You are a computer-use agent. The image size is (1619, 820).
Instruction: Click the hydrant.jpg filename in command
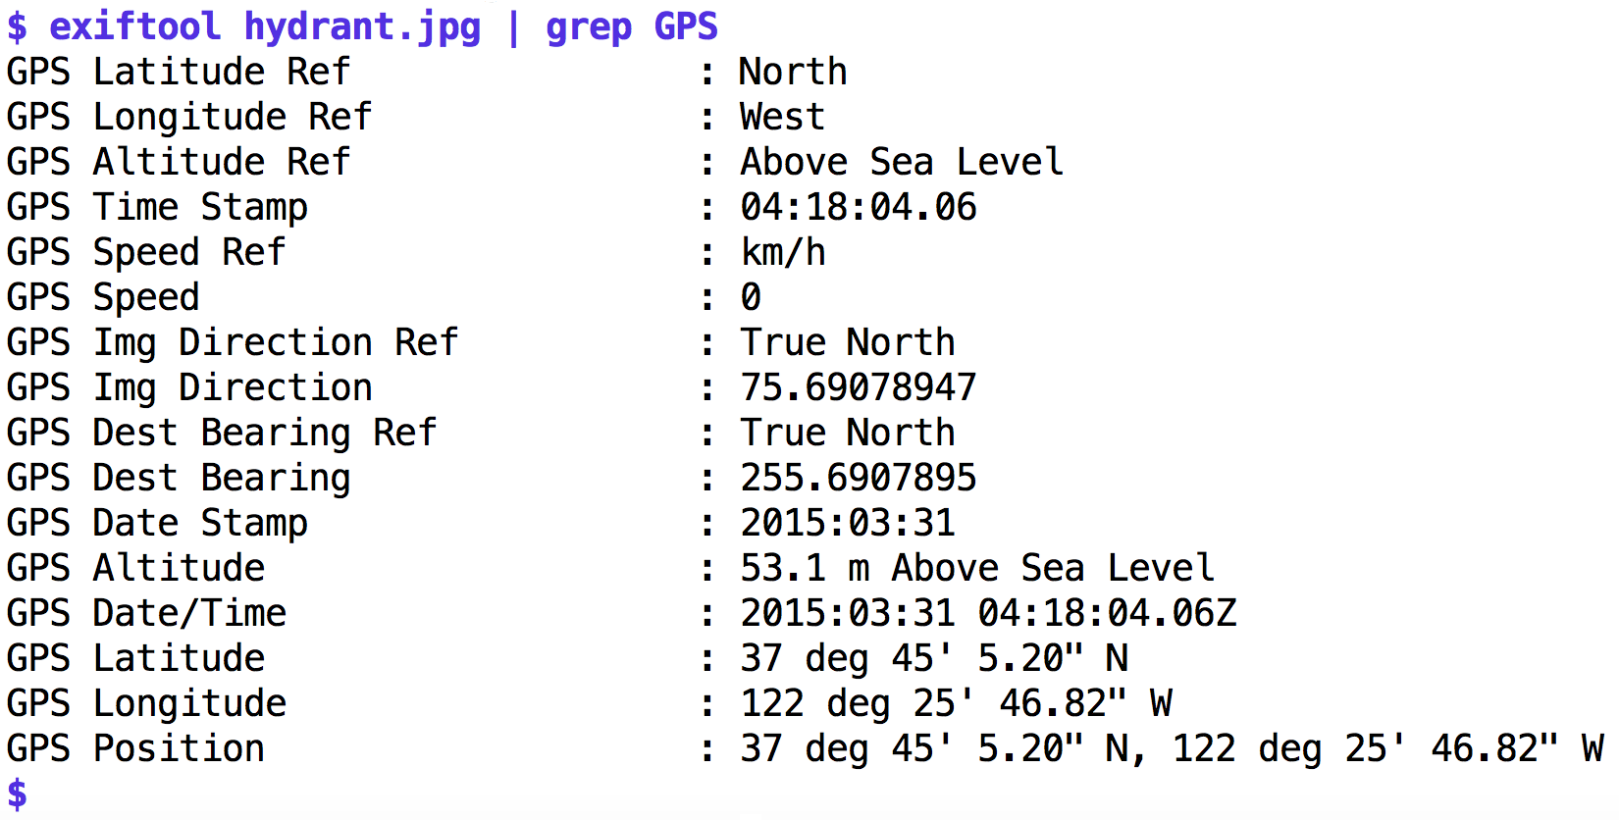pyautogui.click(x=362, y=27)
